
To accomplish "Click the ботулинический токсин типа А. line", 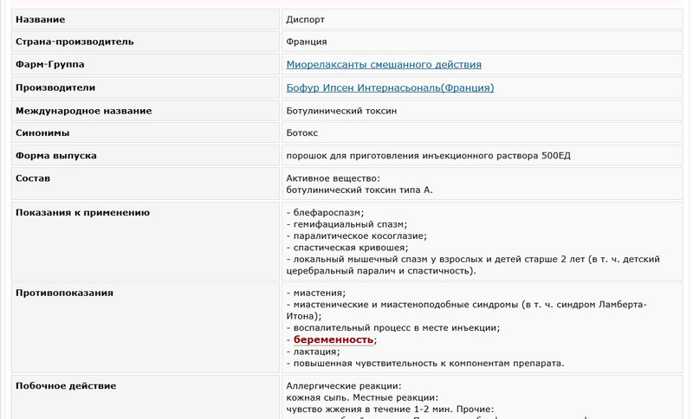I will coord(359,190).
